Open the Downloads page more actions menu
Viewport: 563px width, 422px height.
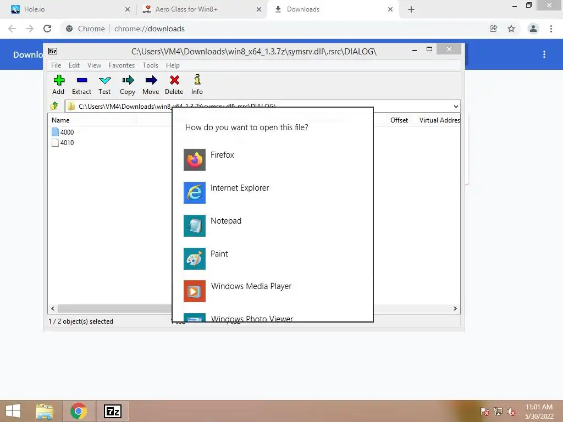(544, 54)
